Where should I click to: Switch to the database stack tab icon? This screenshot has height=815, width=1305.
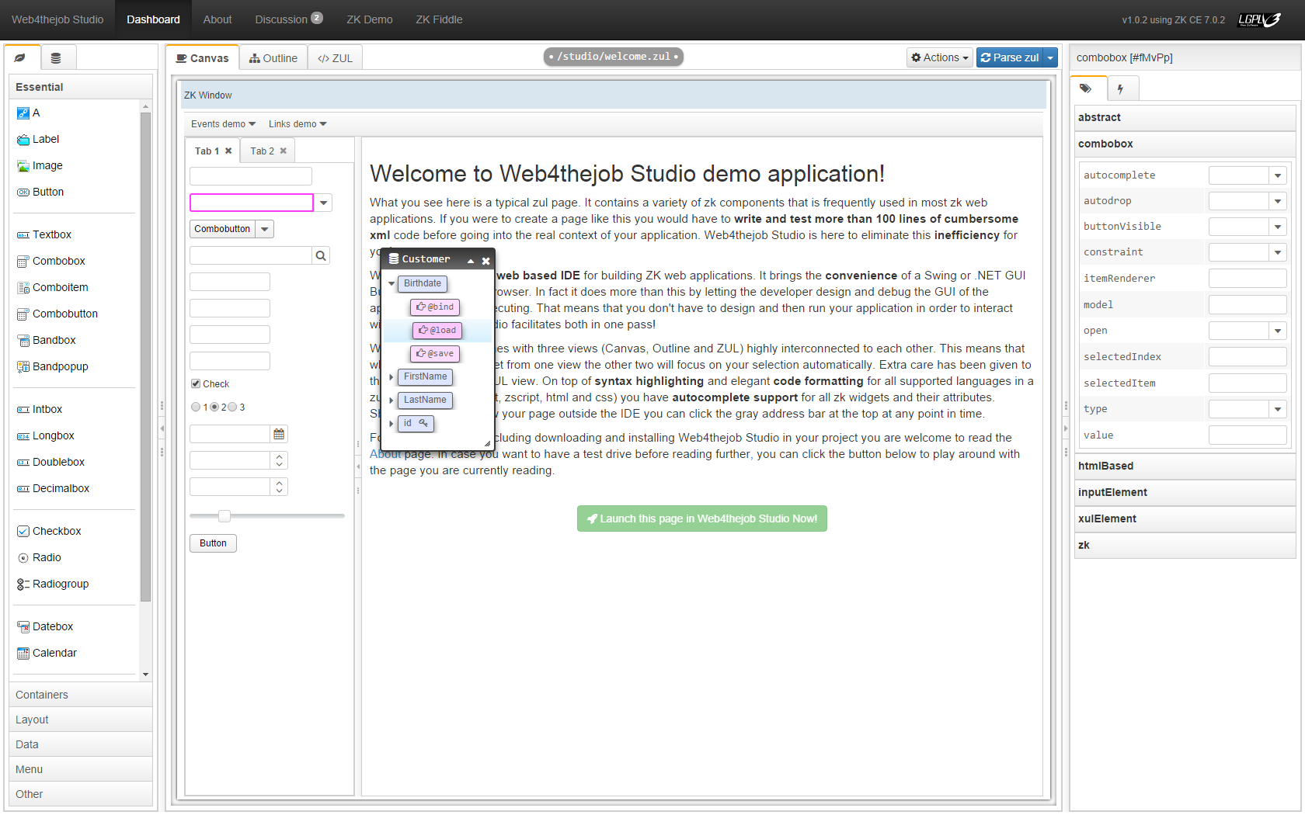tap(56, 57)
